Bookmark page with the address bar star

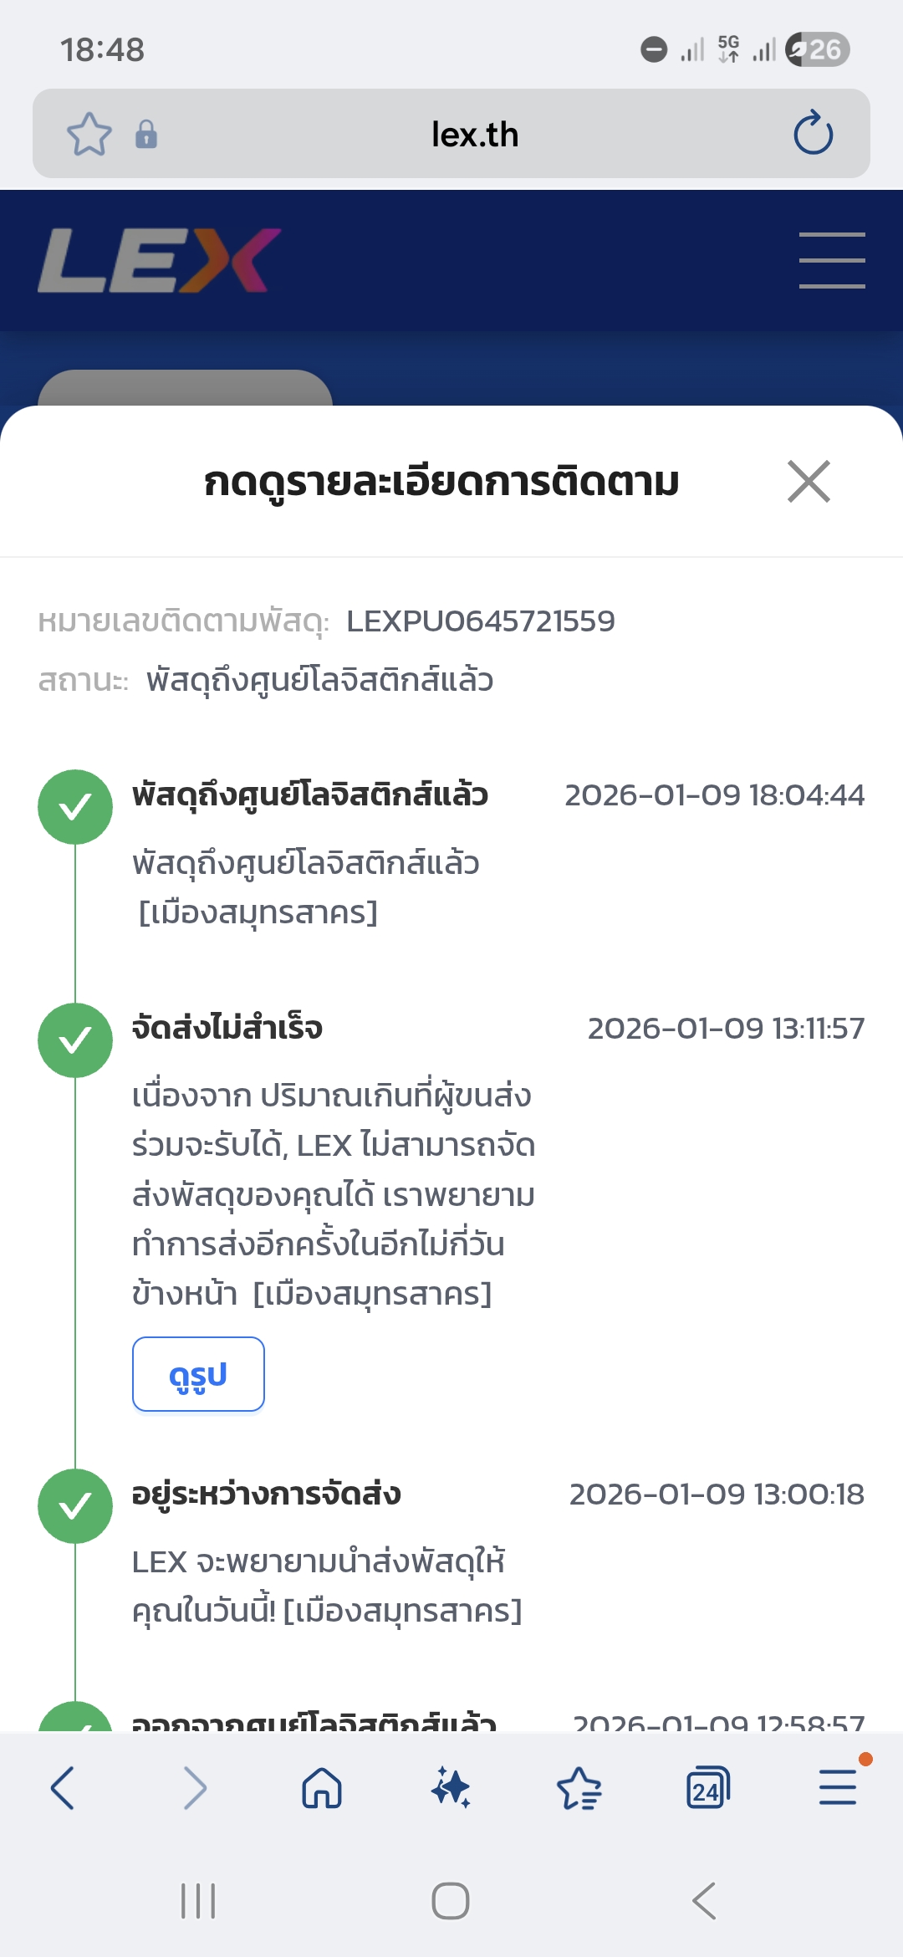(x=89, y=134)
